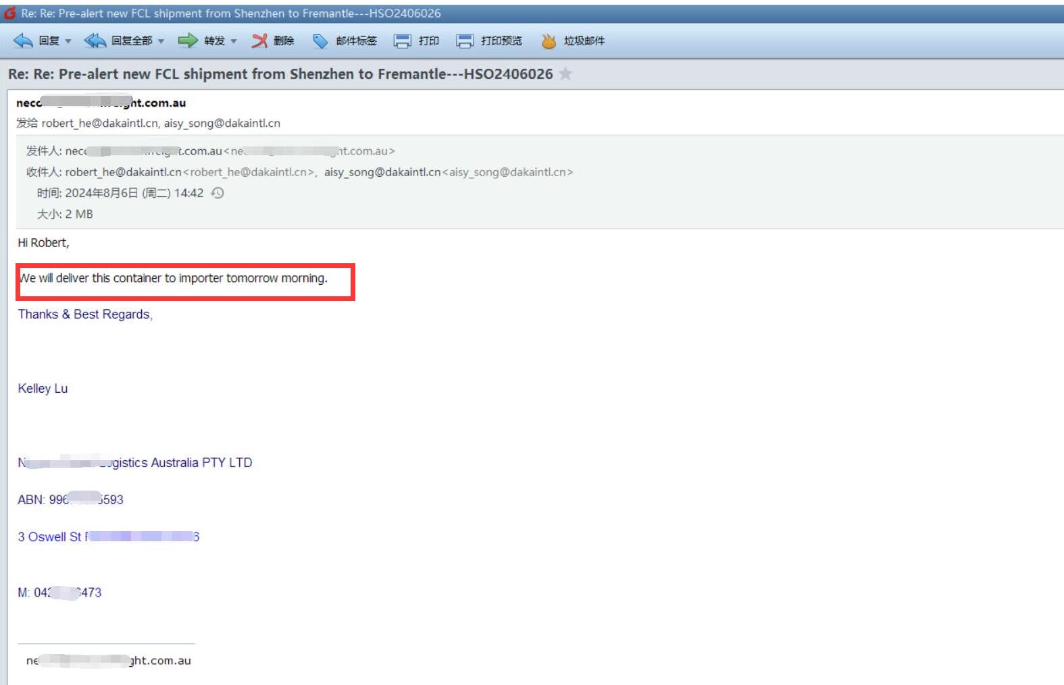Expand the Reply All (回复全部) dropdown arrow

161,42
